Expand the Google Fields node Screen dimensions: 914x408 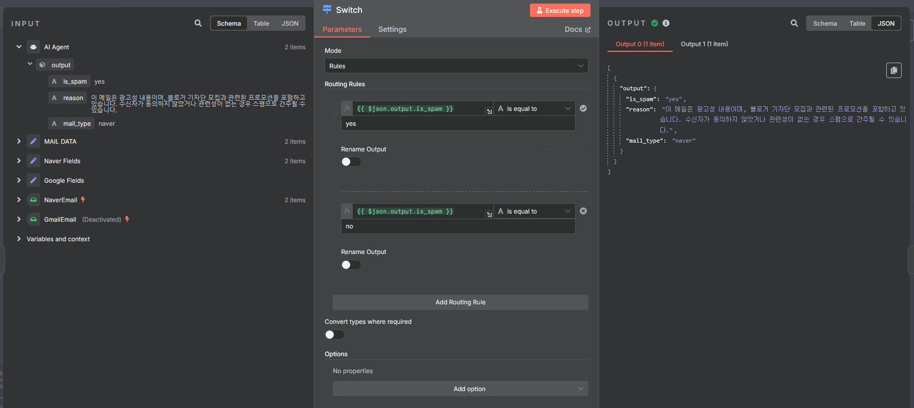click(19, 180)
